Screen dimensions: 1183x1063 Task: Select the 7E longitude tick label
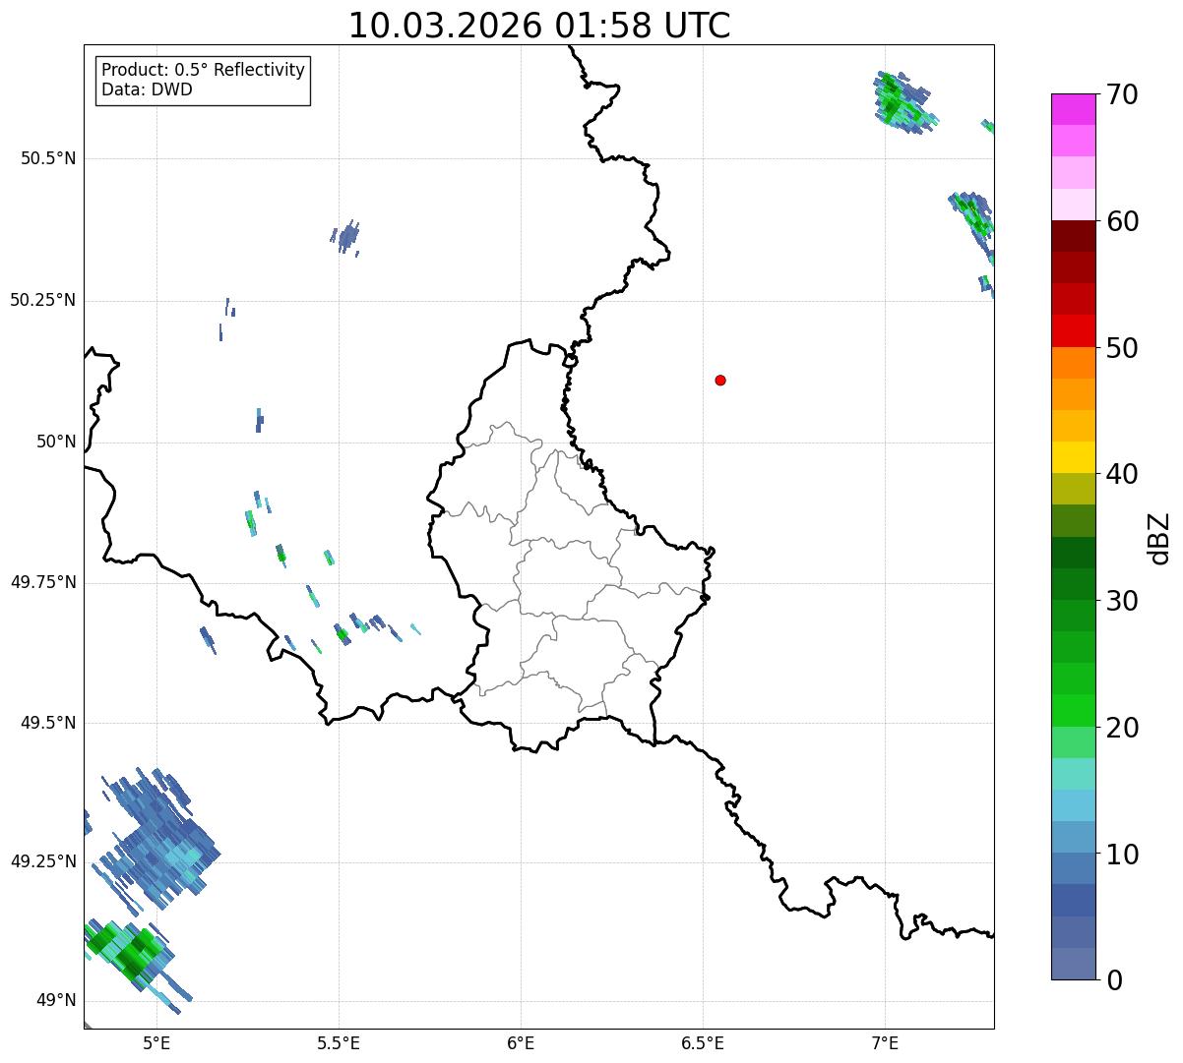pos(885,1042)
